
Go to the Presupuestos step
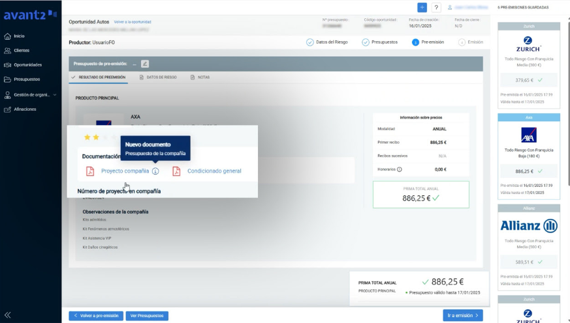pos(379,42)
